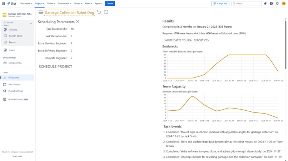Open the notifications bell

tap(265, 4)
